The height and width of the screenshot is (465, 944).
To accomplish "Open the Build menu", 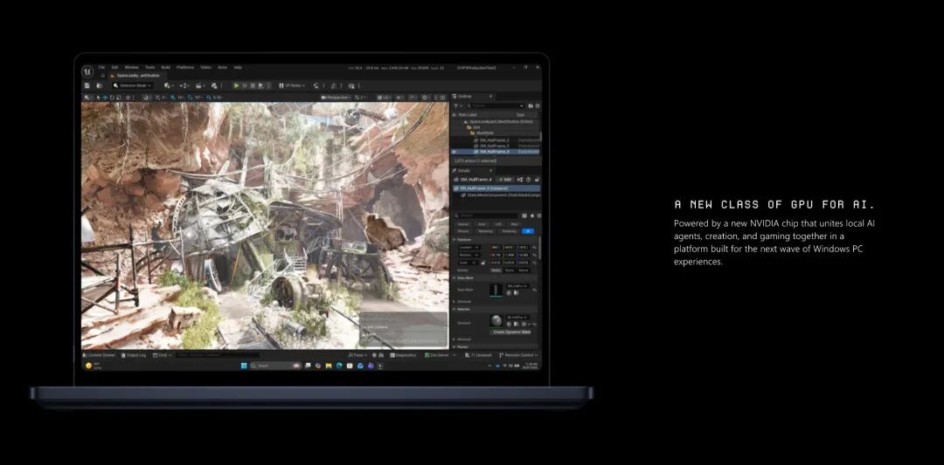I will tap(165, 67).
